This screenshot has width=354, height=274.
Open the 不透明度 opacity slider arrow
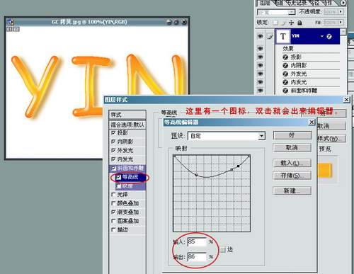pyautogui.click(x=341, y=11)
